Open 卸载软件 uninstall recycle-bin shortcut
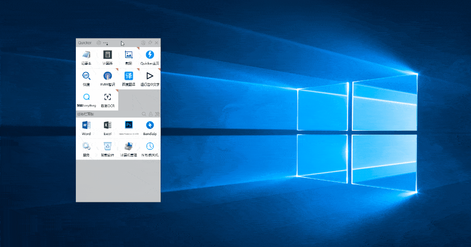This screenshot has width=471, height=247. 107,149
